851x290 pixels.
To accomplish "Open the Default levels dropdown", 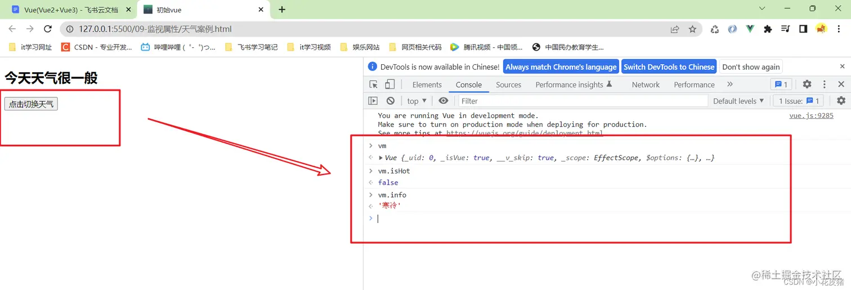I will [x=738, y=101].
